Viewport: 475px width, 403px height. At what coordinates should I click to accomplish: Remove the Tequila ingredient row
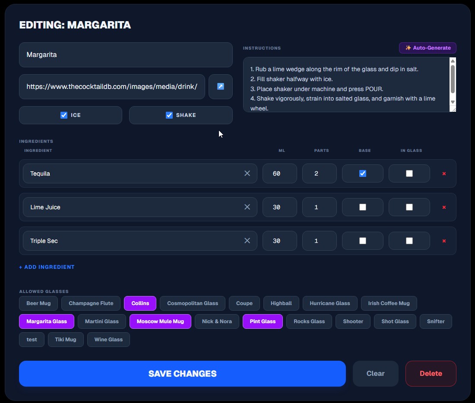click(x=444, y=173)
